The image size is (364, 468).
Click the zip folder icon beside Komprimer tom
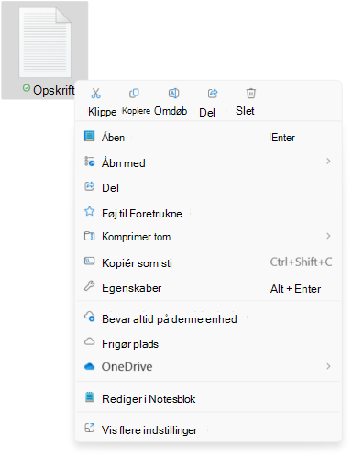[89, 236]
